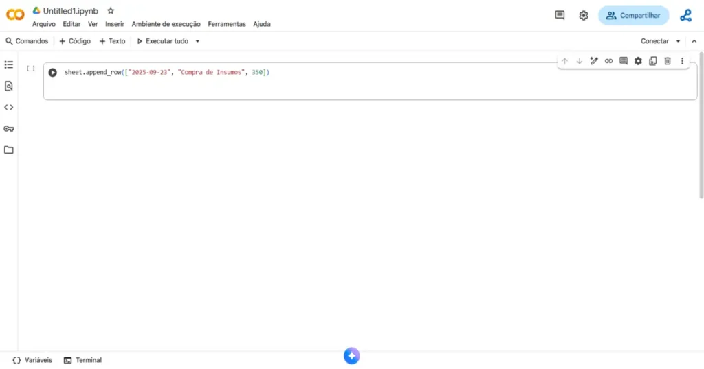This screenshot has height=369, width=704.
Task: Open the Editar menu
Action: 71,24
